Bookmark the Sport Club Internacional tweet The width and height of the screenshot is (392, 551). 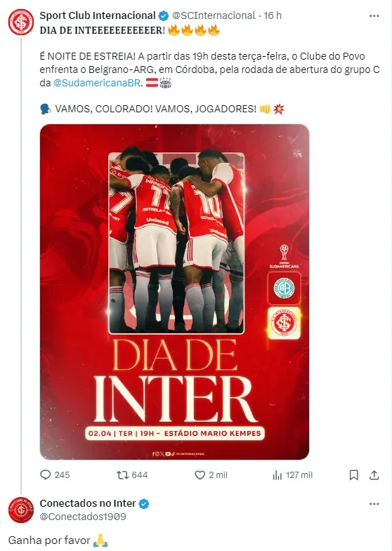point(353,475)
